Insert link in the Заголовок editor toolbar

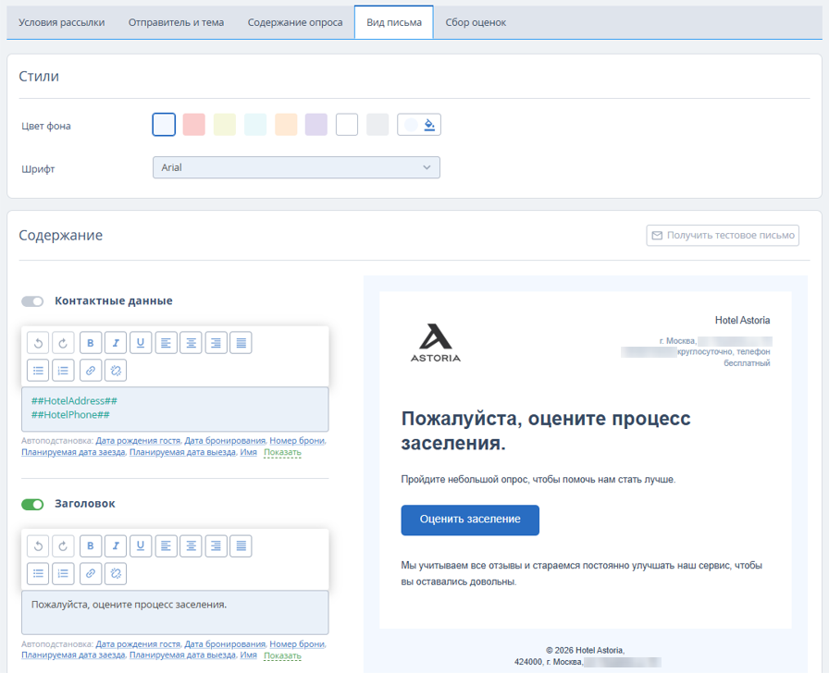point(91,574)
